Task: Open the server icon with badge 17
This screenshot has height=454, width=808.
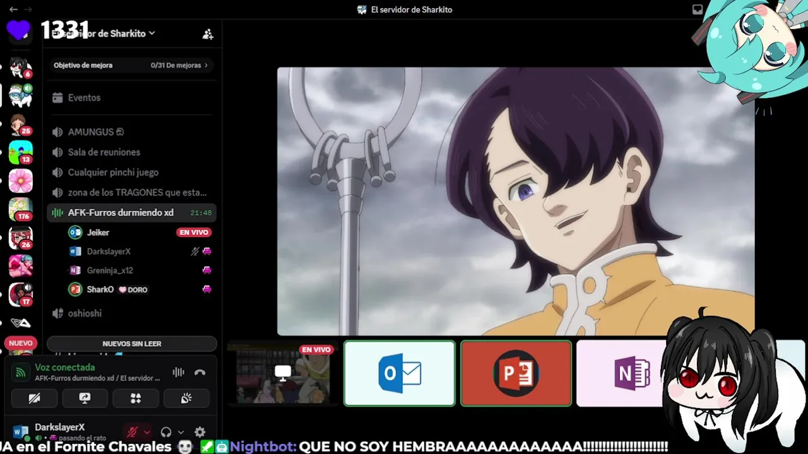Action: coord(21,294)
